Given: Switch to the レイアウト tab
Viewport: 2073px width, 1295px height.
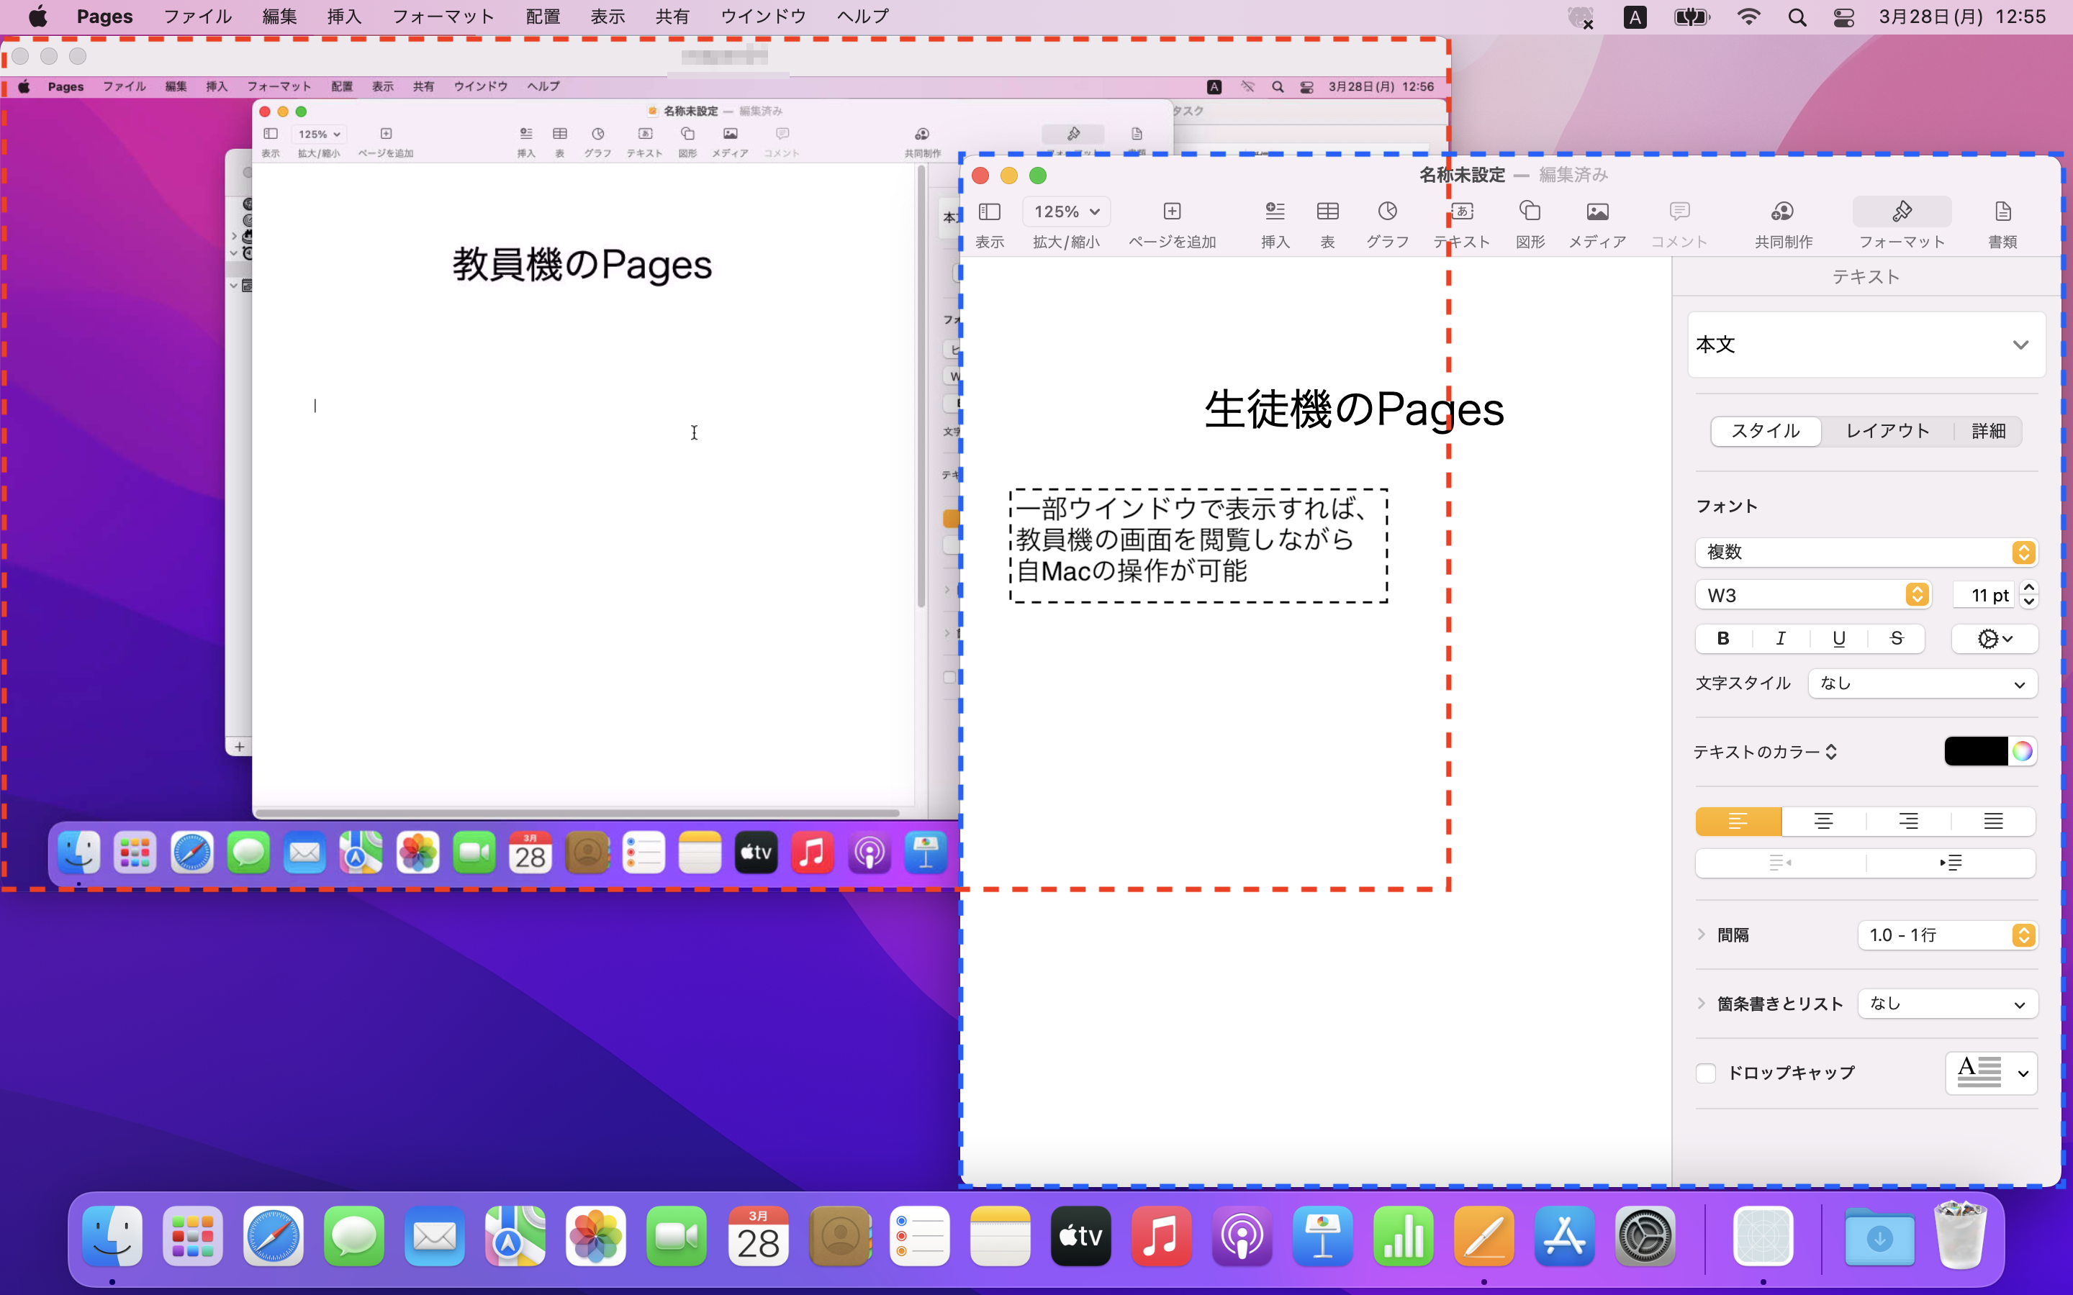Looking at the screenshot, I should click(1887, 431).
